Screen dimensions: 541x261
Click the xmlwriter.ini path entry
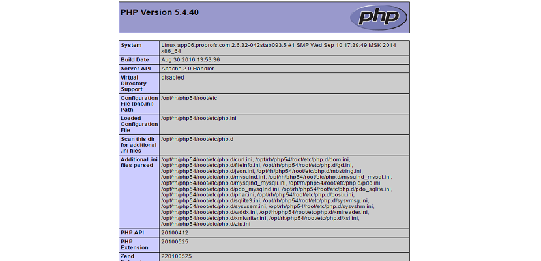214,218
